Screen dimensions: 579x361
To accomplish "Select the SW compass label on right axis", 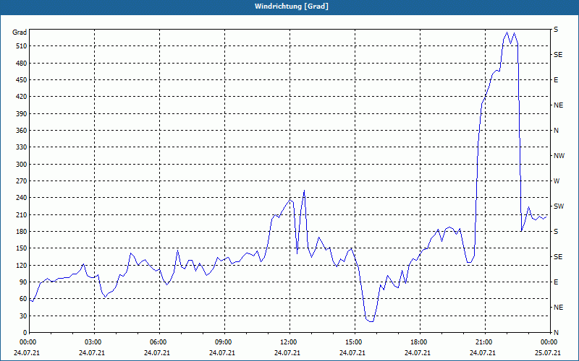I will pos(559,206).
